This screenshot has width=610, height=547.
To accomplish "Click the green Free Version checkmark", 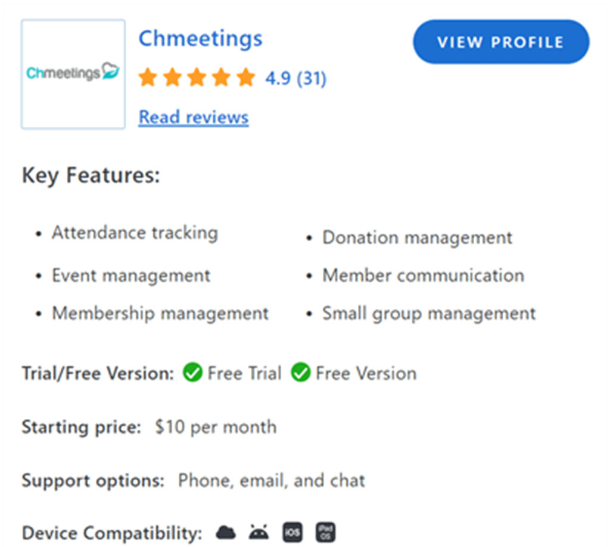I will [x=301, y=373].
